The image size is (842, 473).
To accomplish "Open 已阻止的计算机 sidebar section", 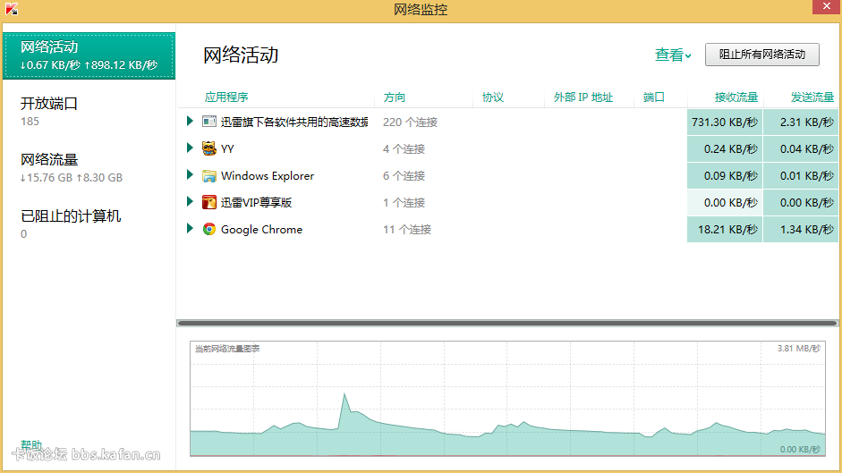I will [71, 224].
